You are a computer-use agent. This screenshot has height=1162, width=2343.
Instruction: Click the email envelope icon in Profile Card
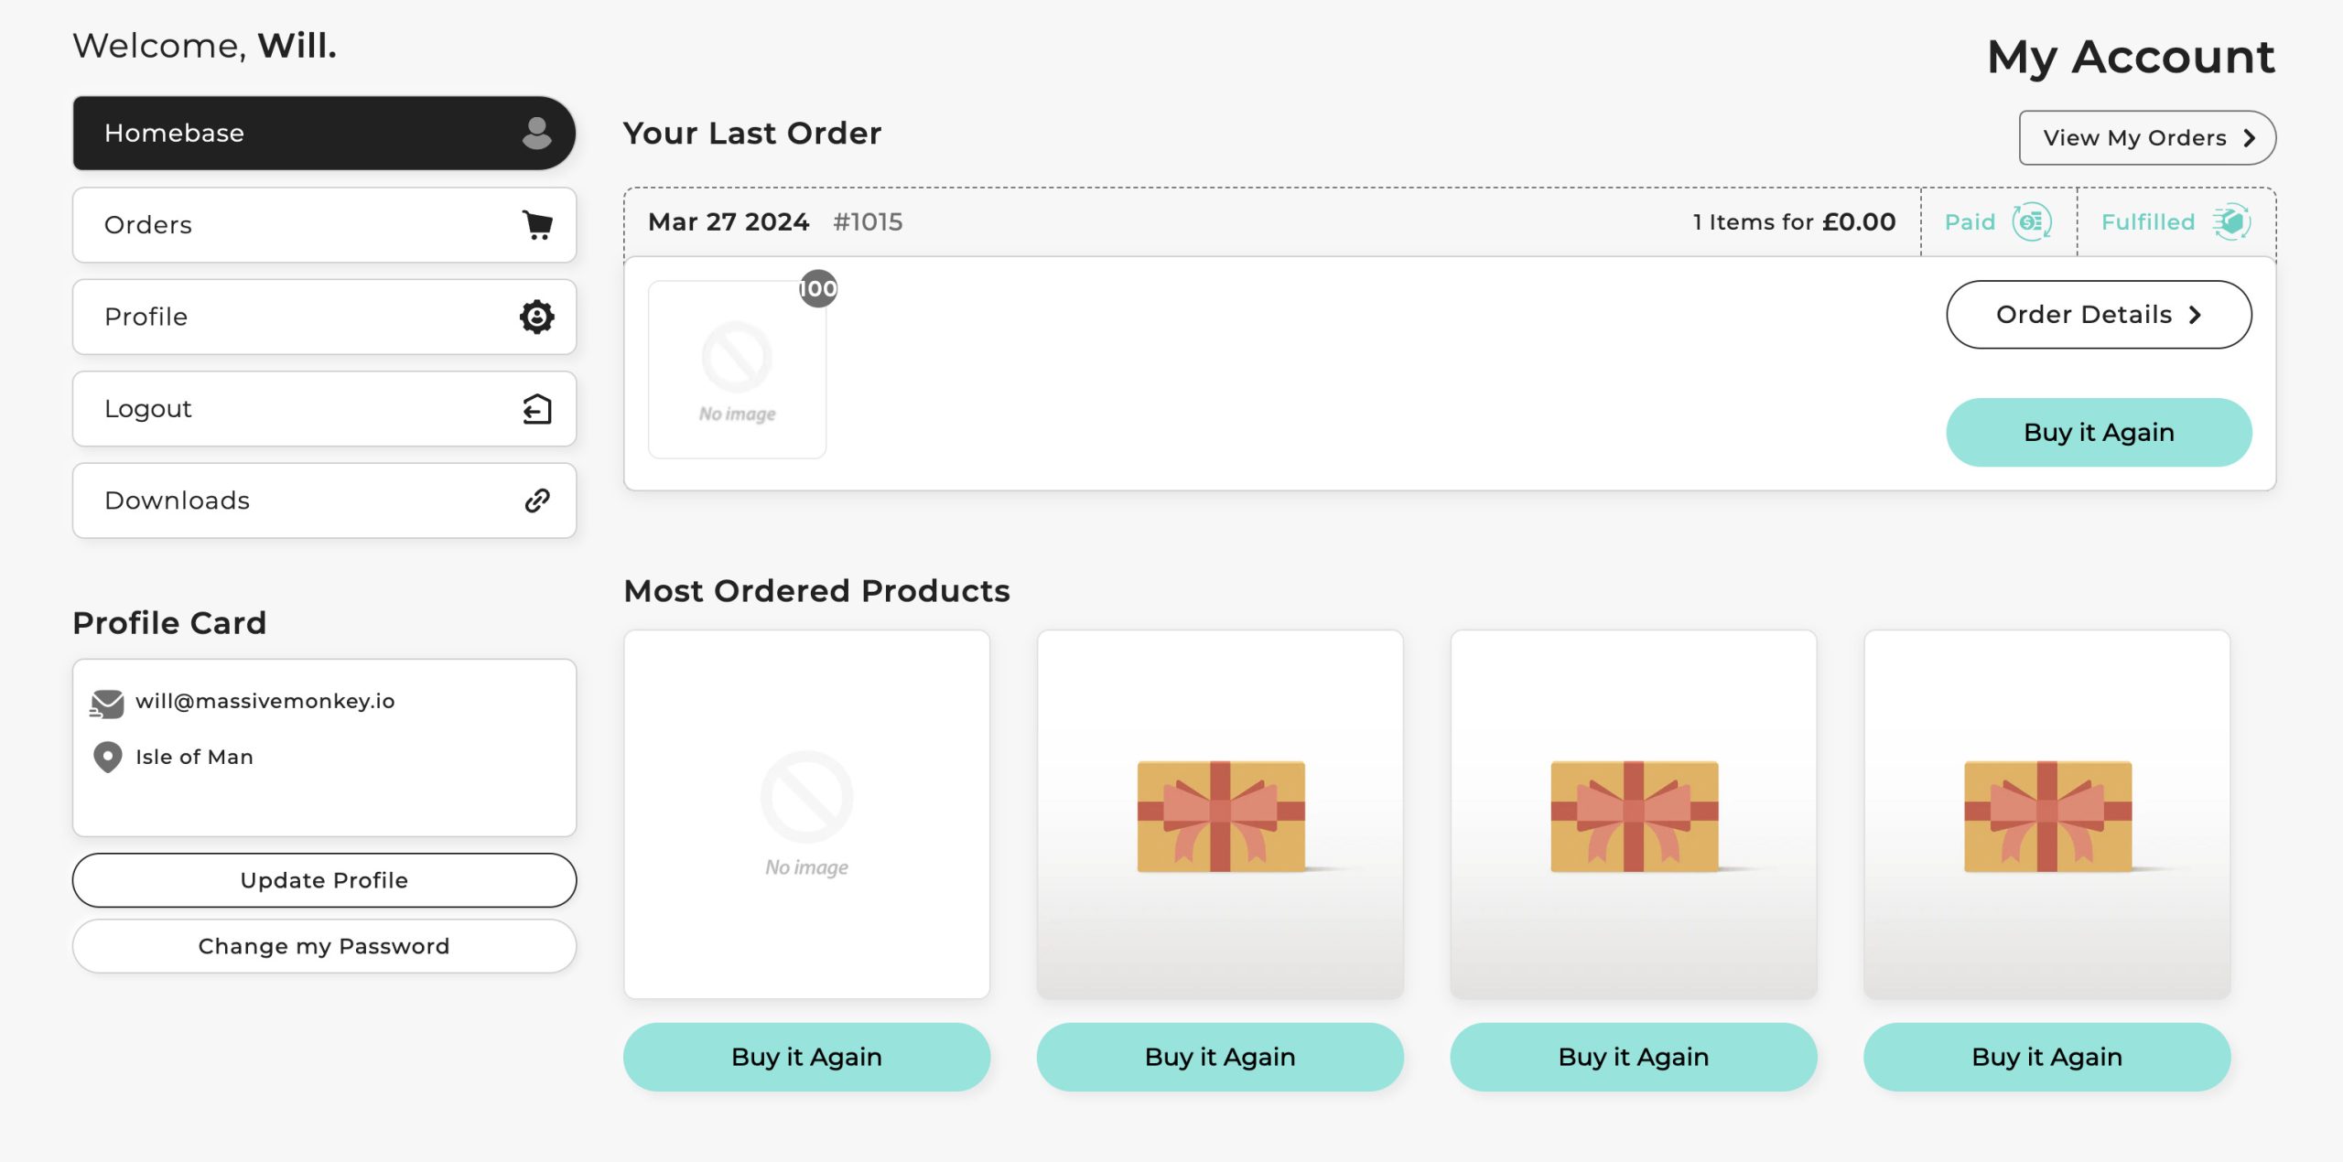point(107,702)
